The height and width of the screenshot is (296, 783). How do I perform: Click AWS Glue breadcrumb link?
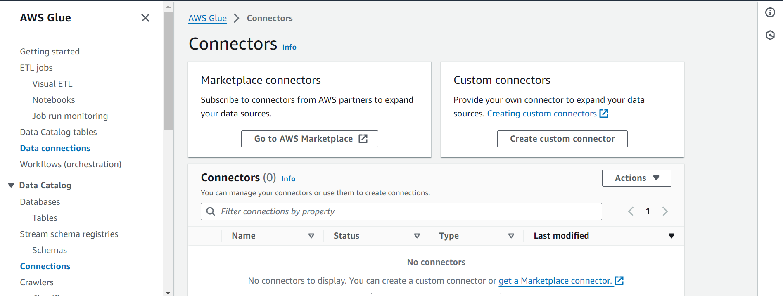click(x=207, y=18)
